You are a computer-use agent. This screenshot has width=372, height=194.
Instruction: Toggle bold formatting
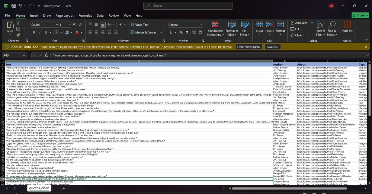[34, 32]
